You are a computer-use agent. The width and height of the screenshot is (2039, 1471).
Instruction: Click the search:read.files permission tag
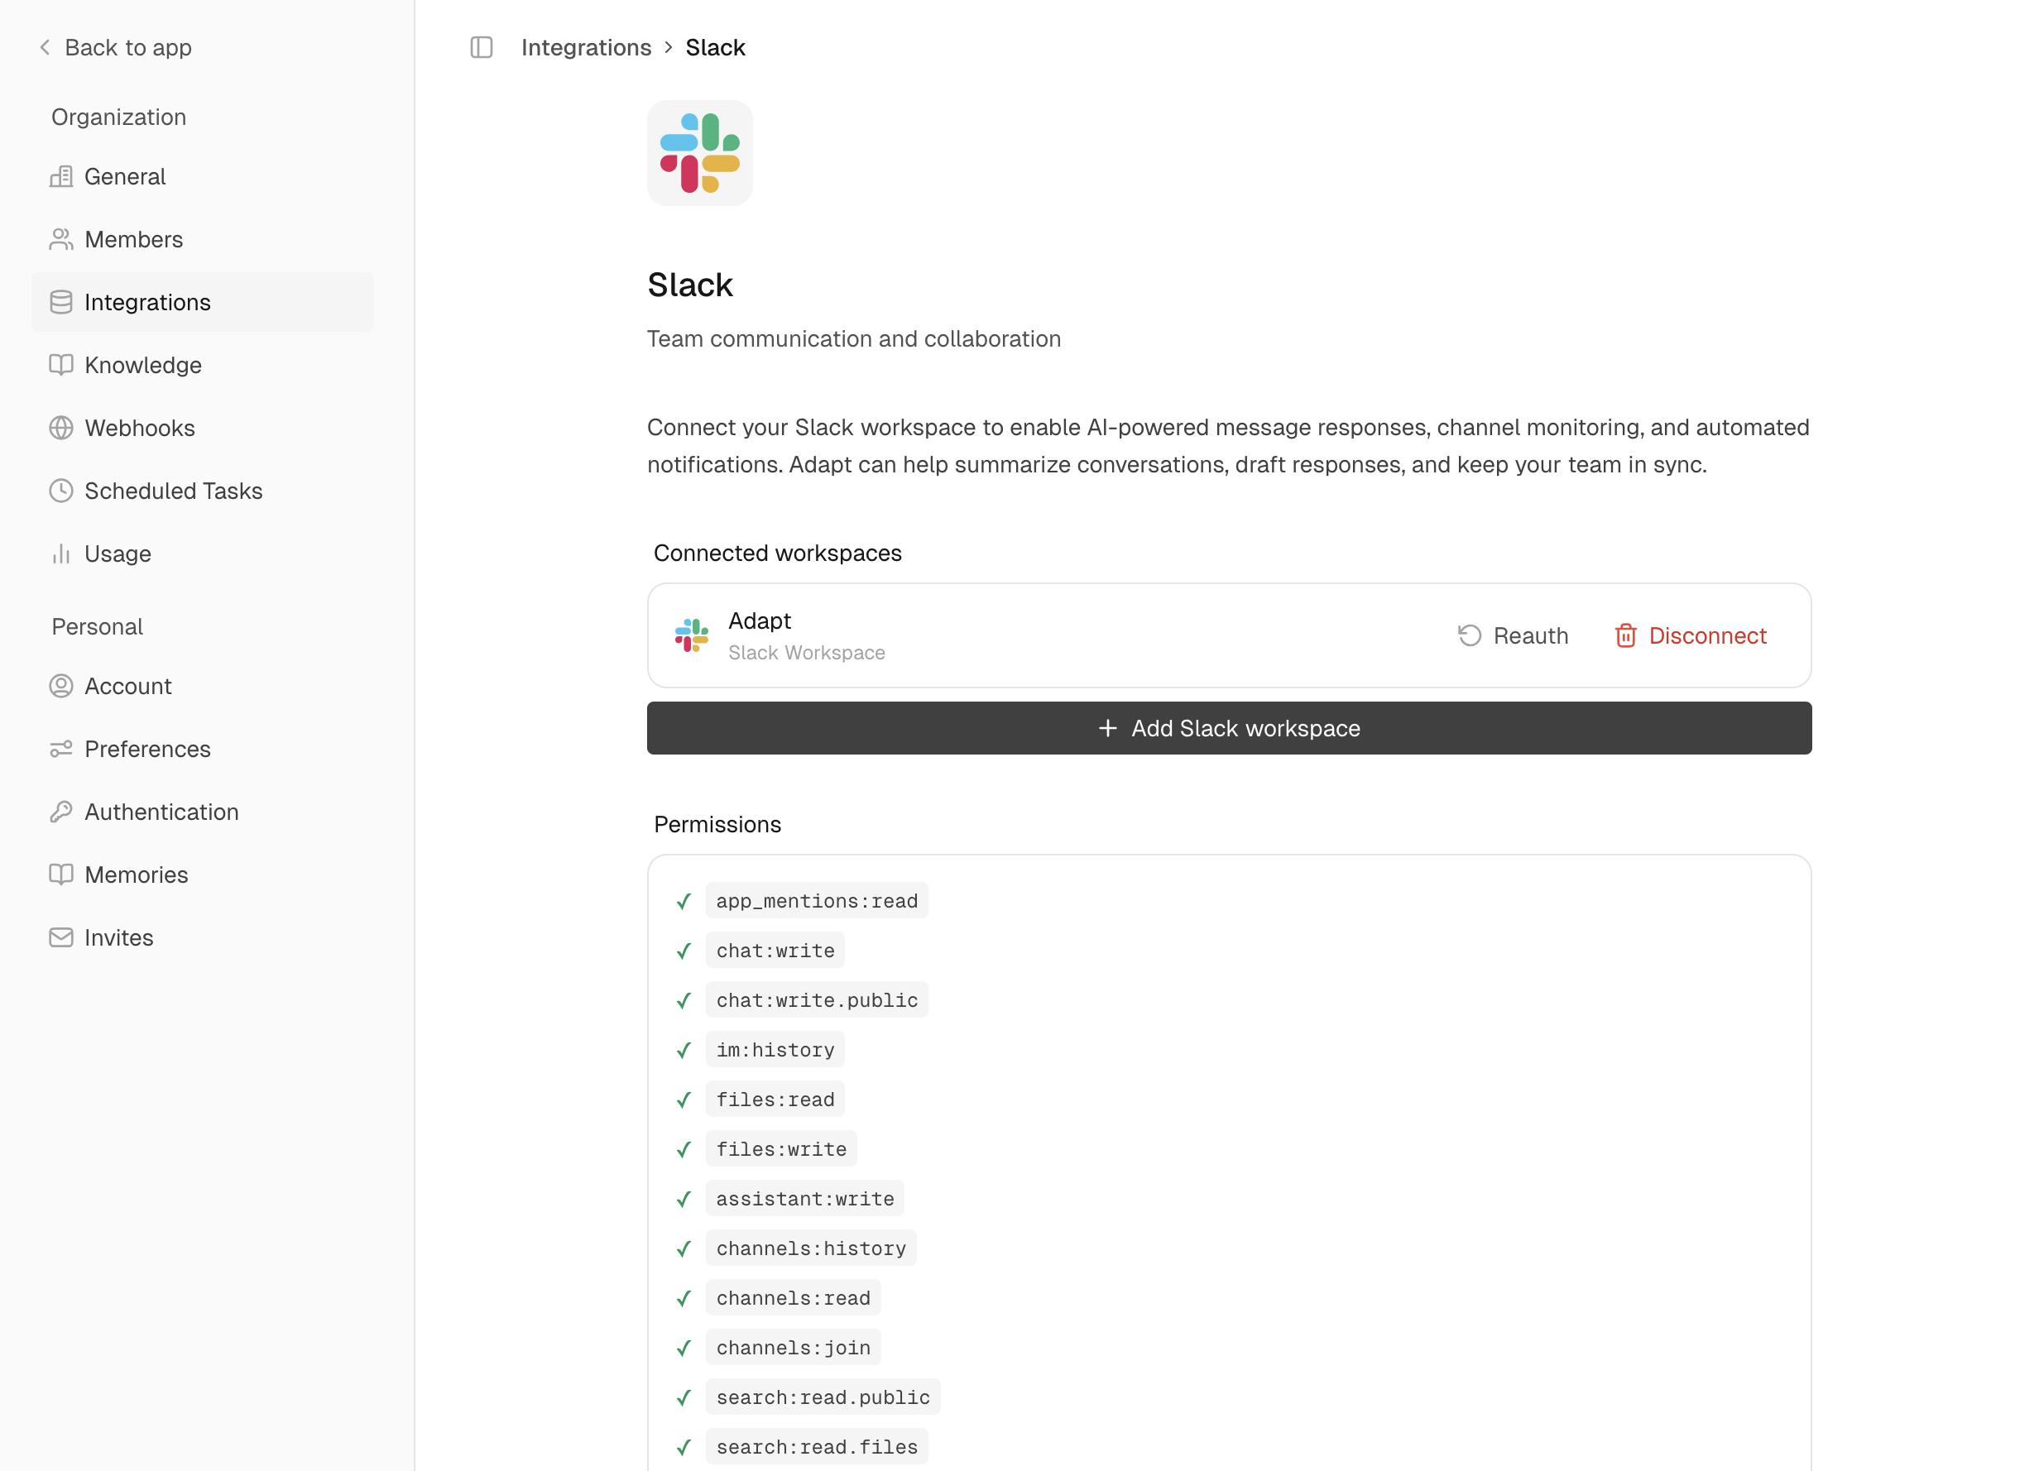pos(816,1447)
